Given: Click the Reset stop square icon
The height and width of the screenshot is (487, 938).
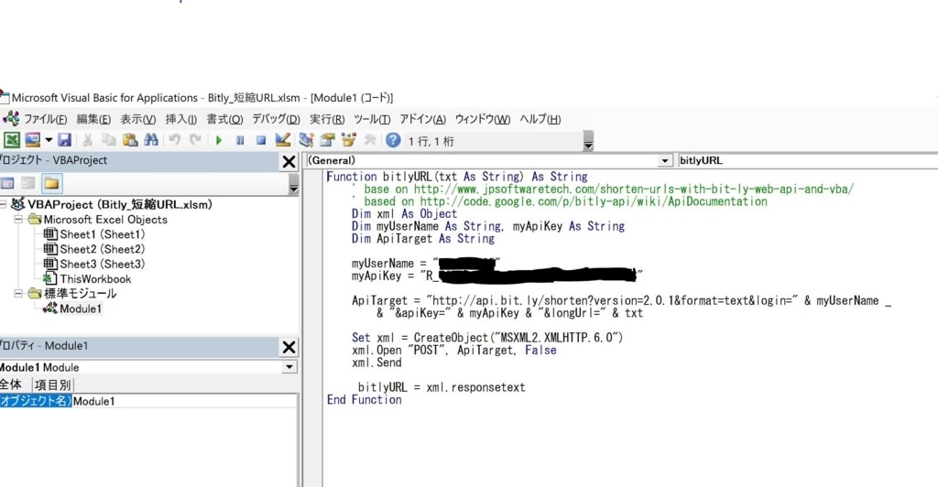Looking at the screenshot, I should point(261,140).
